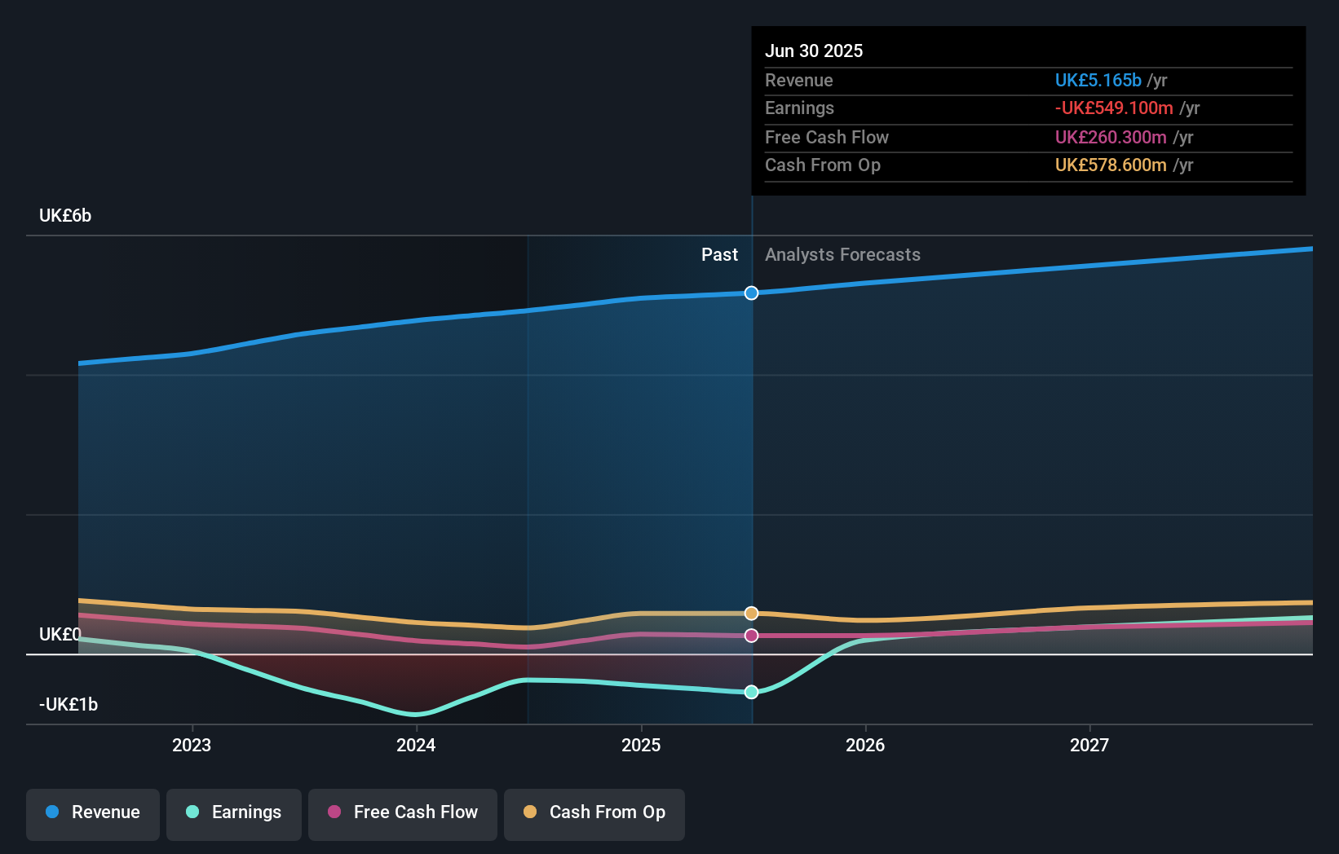Expand the Analysts Forecasts section
Image resolution: width=1339 pixels, height=854 pixels.
tap(842, 254)
